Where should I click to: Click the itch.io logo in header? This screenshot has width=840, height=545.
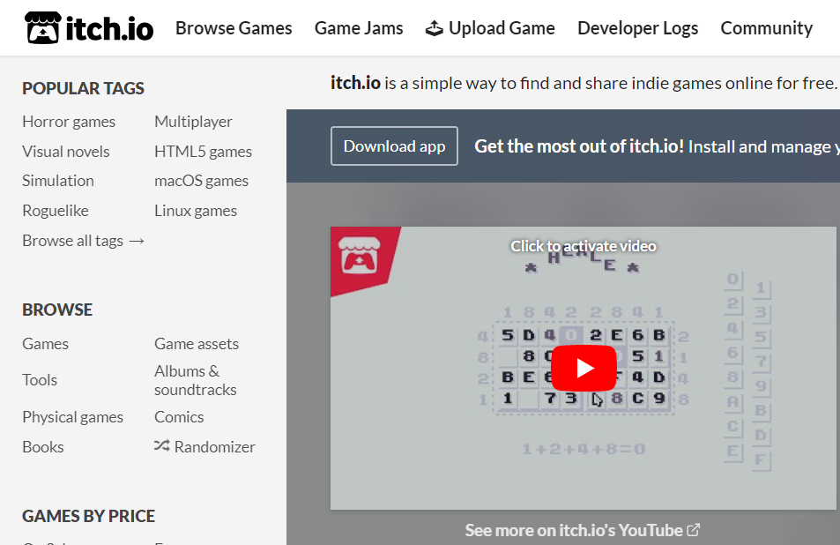(x=89, y=28)
